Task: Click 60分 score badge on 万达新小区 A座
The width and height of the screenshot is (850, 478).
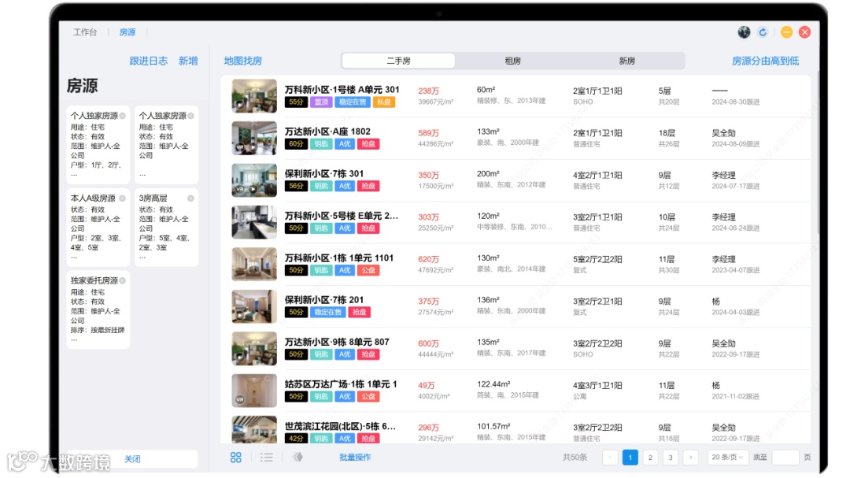Action: 296,144
